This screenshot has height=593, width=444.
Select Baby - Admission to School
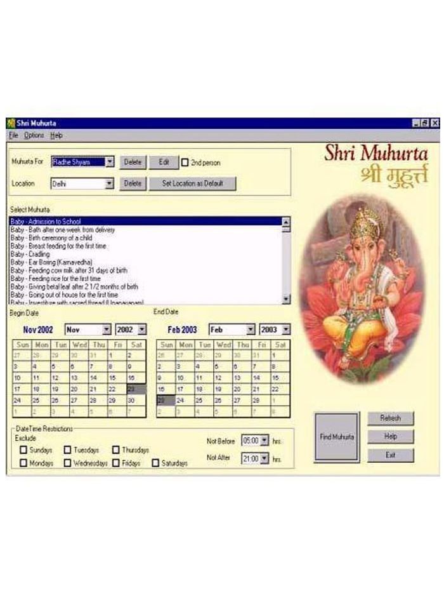pos(145,221)
